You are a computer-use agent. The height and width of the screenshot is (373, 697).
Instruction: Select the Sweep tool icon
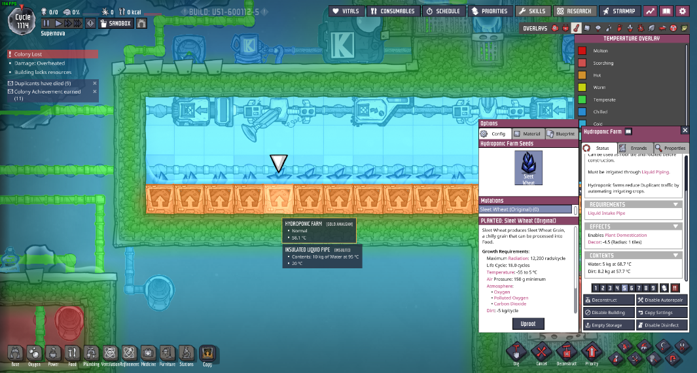point(625,346)
